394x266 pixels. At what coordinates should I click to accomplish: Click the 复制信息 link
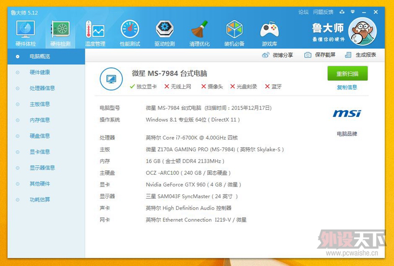pyautogui.click(x=347, y=87)
